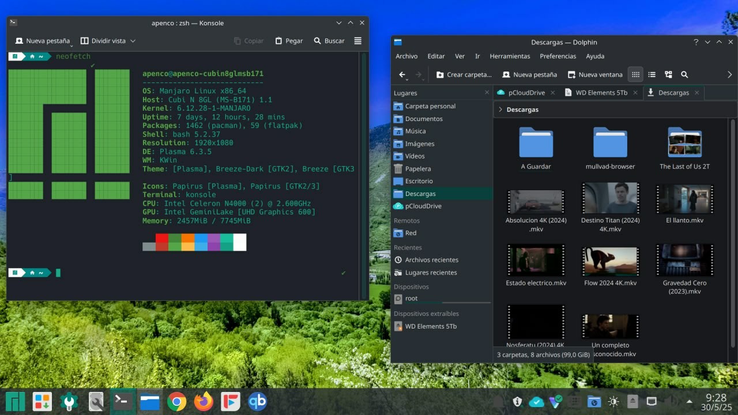Close the Descargas tab
The height and width of the screenshot is (415, 738).
pyautogui.click(x=696, y=92)
